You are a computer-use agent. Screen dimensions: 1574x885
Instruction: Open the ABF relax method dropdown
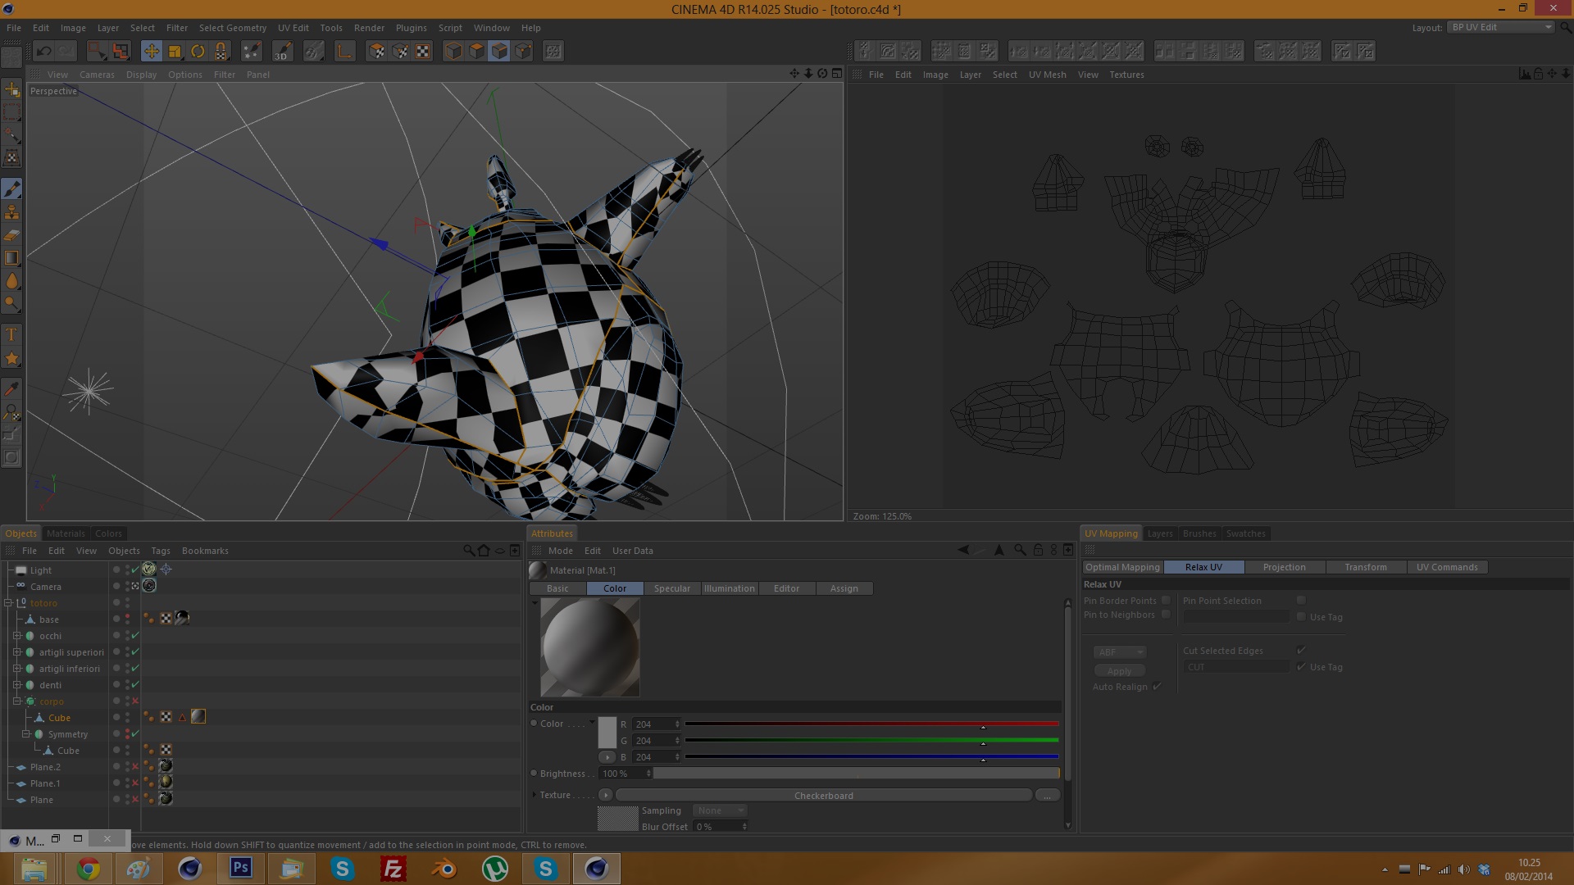coord(1119,652)
